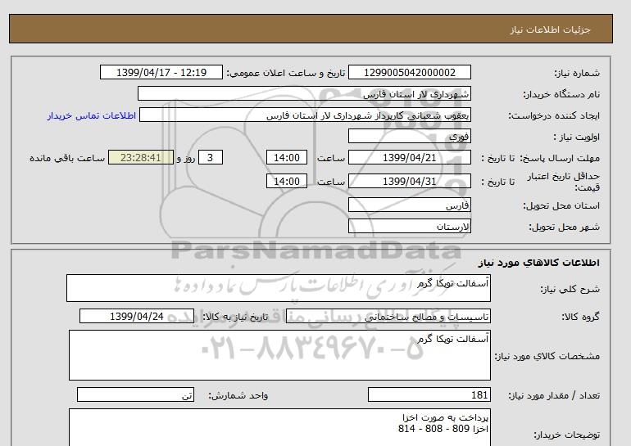Screen dimensions: 631x446
Task: Click the remaining time counter 23:28:41
Action: 141,157
